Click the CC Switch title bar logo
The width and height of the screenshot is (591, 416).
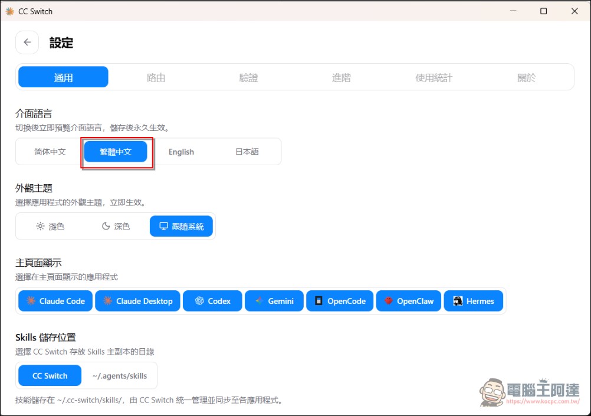pyautogui.click(x=10, y=11)
